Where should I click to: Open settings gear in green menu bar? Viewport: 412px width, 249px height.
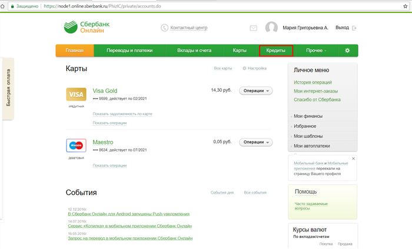(x=347, y=51)
